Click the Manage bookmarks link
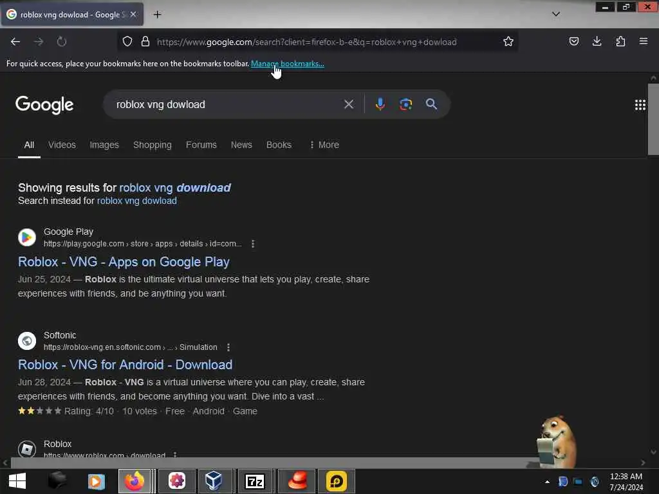This screenshot has width=659, height=494. 288,64
